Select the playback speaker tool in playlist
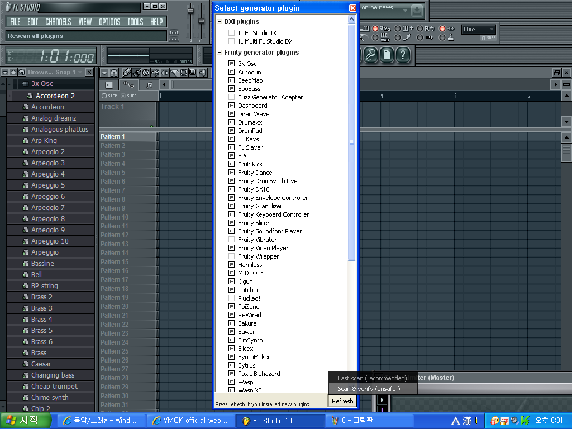Image resolution: width=572 pixels, height=429 pixels. pos(203,73)
